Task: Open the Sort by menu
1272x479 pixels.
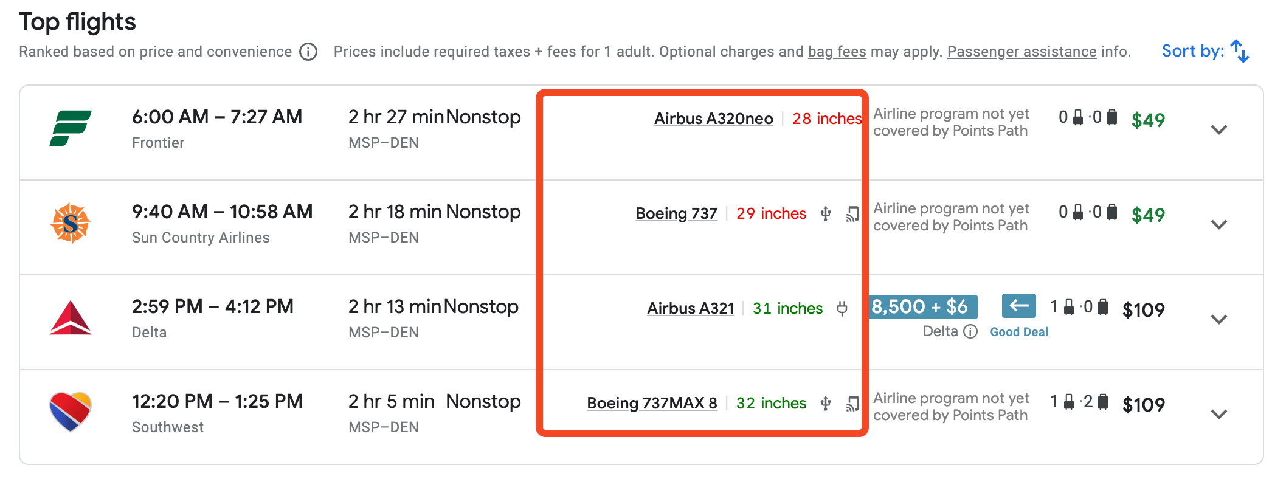Action: 1205,51
